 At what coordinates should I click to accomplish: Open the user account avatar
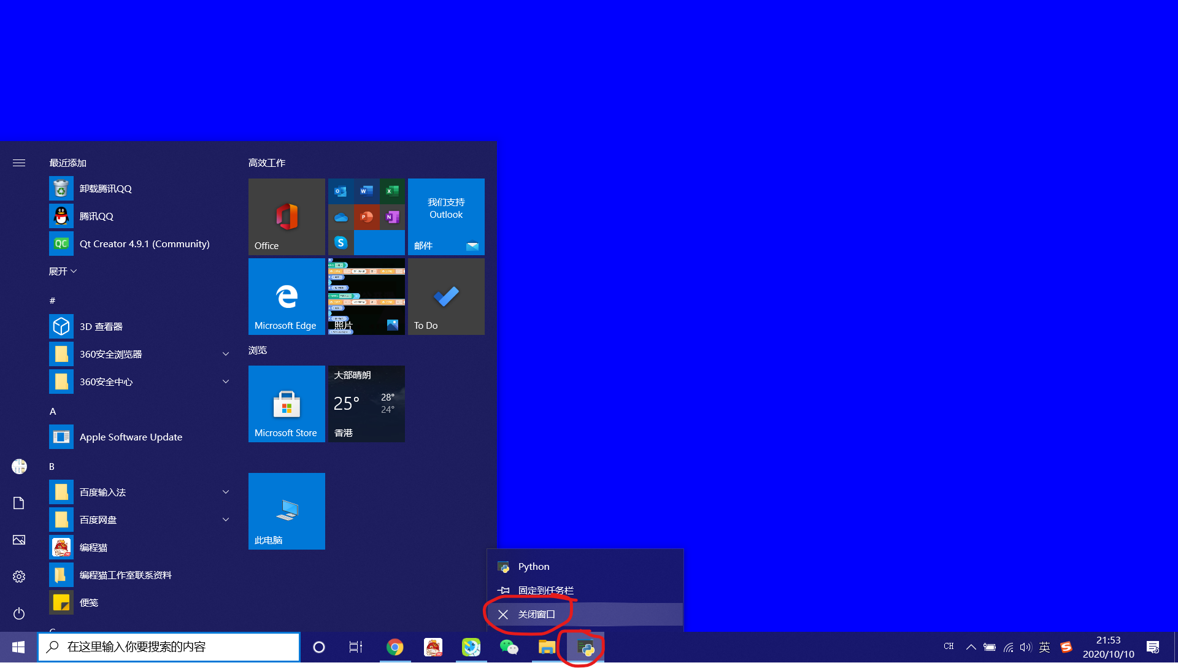19,466
